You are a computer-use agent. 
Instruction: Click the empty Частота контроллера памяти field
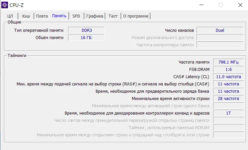pos(220,45)
